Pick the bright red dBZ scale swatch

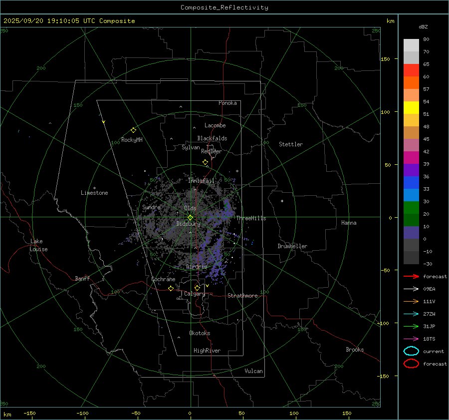[x=411, y=70]
